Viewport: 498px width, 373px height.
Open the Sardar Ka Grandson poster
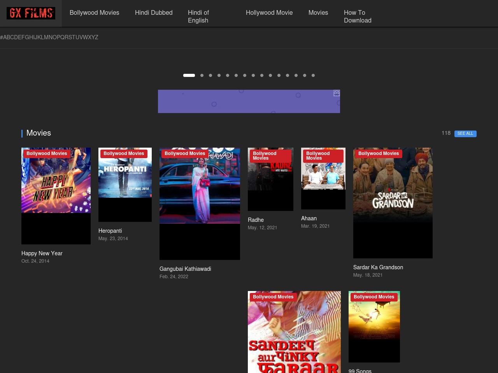pyautogui.click(x=393, y=203)
